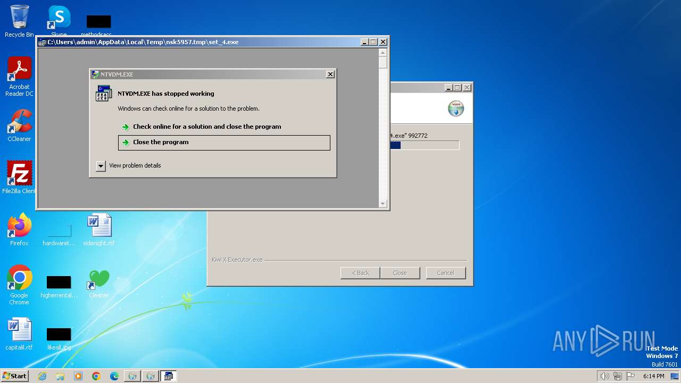Close the installer window
Image resolution: width=681 pixels, height=383 pixels.
467,88
